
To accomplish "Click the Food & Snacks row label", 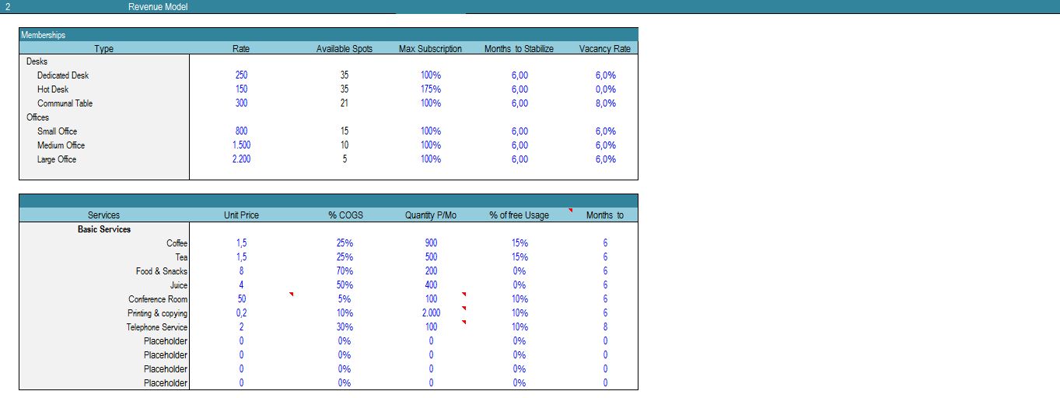I will (x=162, y=271).
